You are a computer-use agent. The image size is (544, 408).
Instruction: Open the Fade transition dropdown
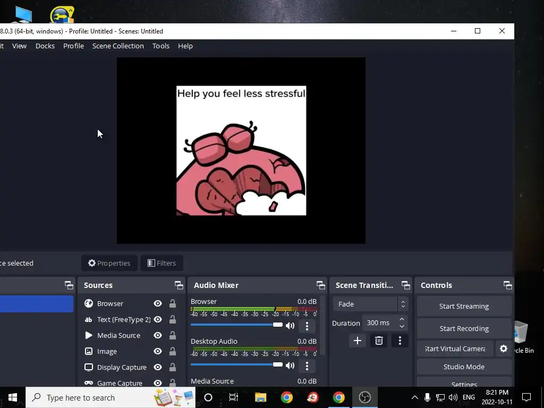pos(370,304)
